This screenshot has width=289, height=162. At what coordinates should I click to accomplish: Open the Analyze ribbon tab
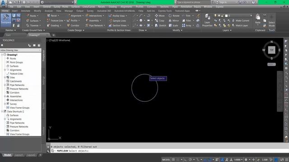(x=49, y=11)
